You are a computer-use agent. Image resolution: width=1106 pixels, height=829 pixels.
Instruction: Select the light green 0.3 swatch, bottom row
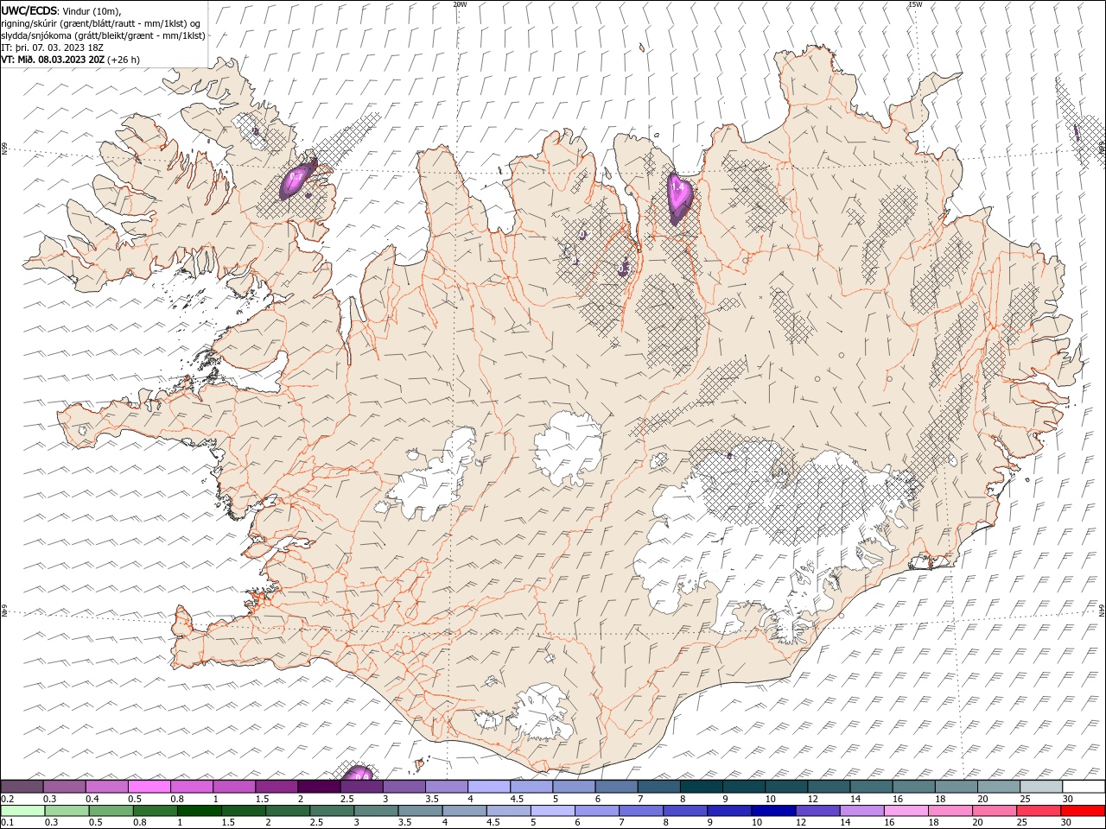pyautogui.click(x=67, y=811)
